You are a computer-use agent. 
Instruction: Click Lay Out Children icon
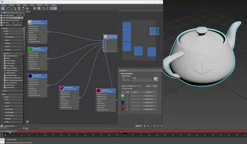pyautogui.click(x=47, y=8)
